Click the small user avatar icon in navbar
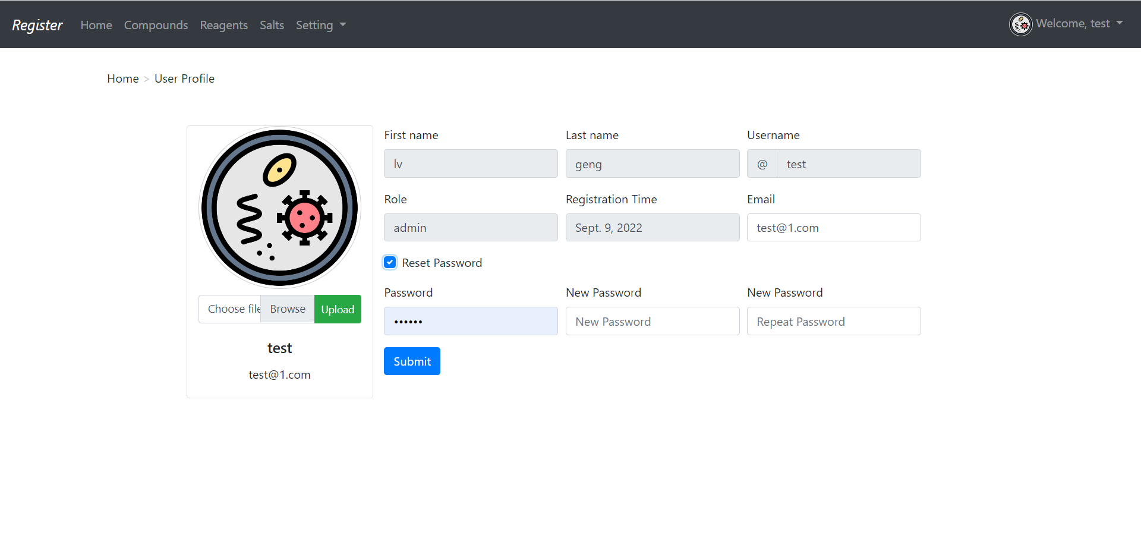 point(1021,24)
